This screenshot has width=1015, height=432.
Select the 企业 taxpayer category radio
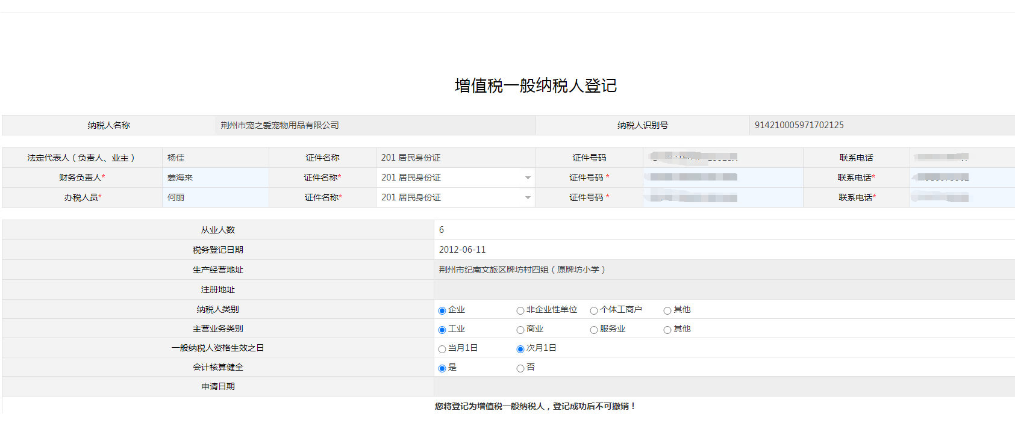pyautogui.click(x=442, y=310)
